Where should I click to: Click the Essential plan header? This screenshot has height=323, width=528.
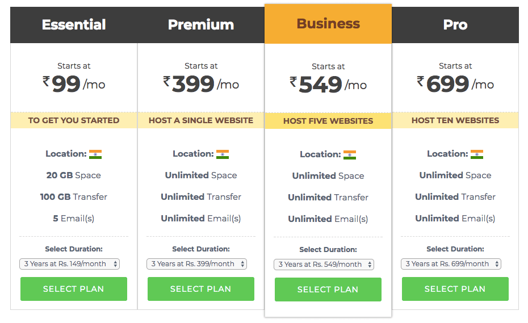pos(74,25)
